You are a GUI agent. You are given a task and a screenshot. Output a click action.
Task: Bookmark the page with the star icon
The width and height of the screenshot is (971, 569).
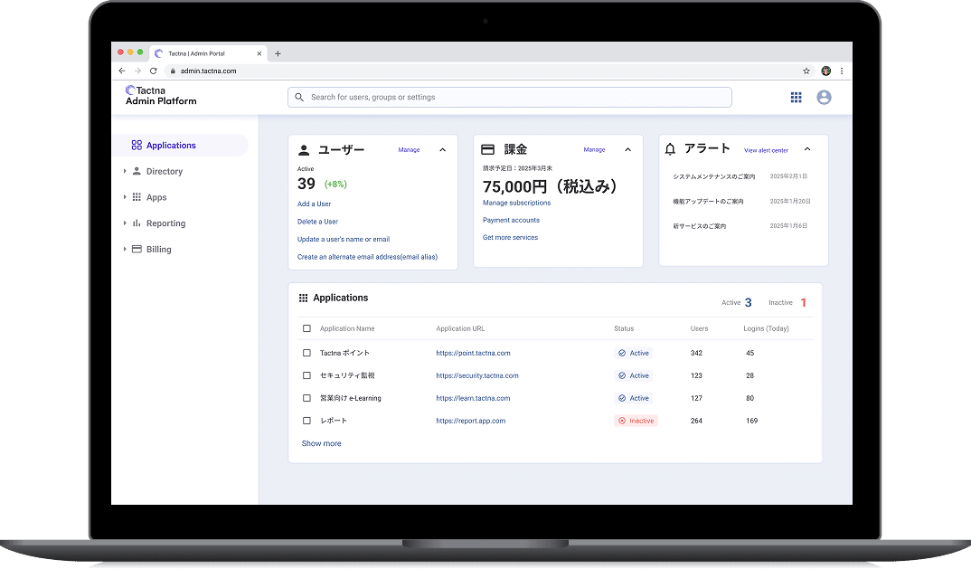click(x=806, y=71)
